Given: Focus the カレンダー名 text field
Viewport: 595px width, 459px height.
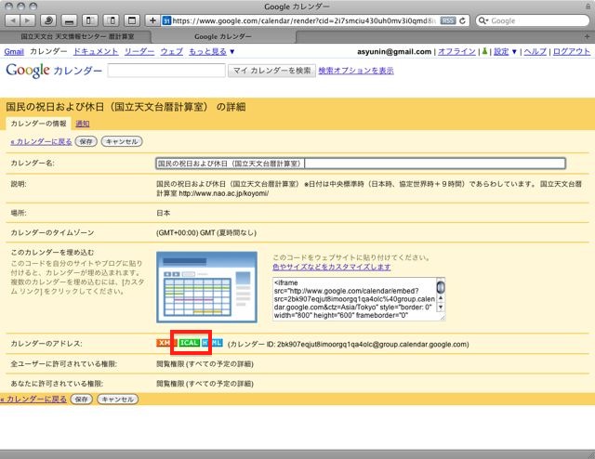Looking at the screenshot, I should point(361,164).
